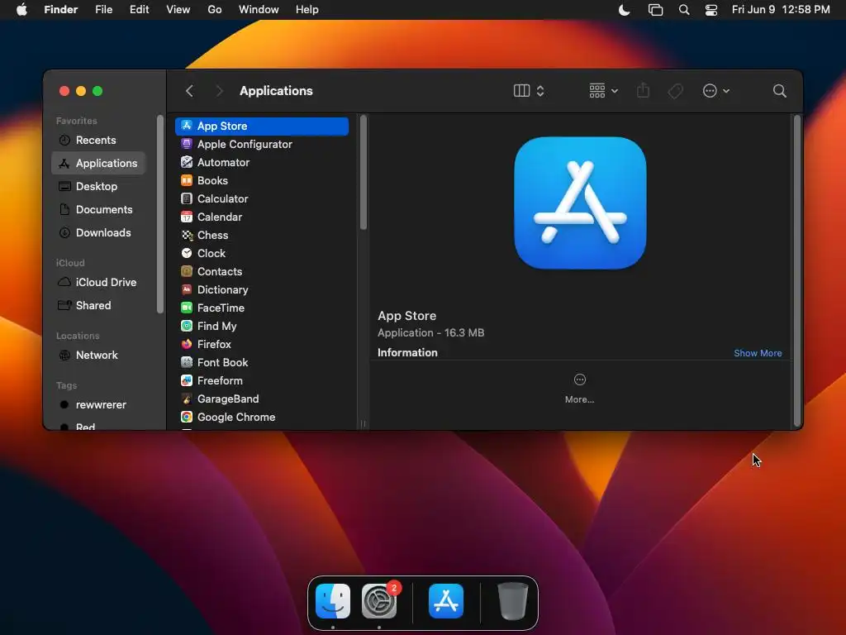This screenshot has height=635, width=846.
Task: Click the Applications window title
Action: [x=276, y=91]
